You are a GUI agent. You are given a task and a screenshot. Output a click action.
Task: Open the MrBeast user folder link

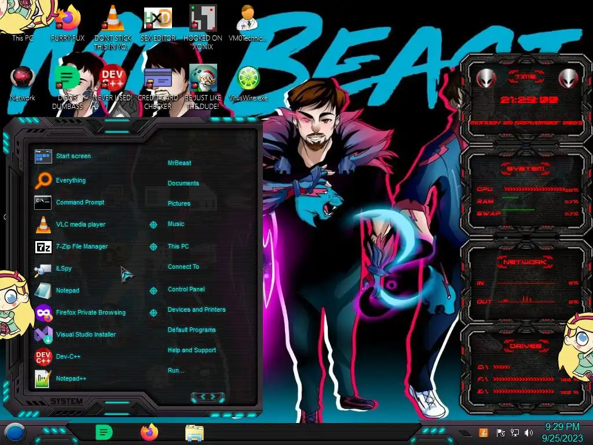point(180,163)
